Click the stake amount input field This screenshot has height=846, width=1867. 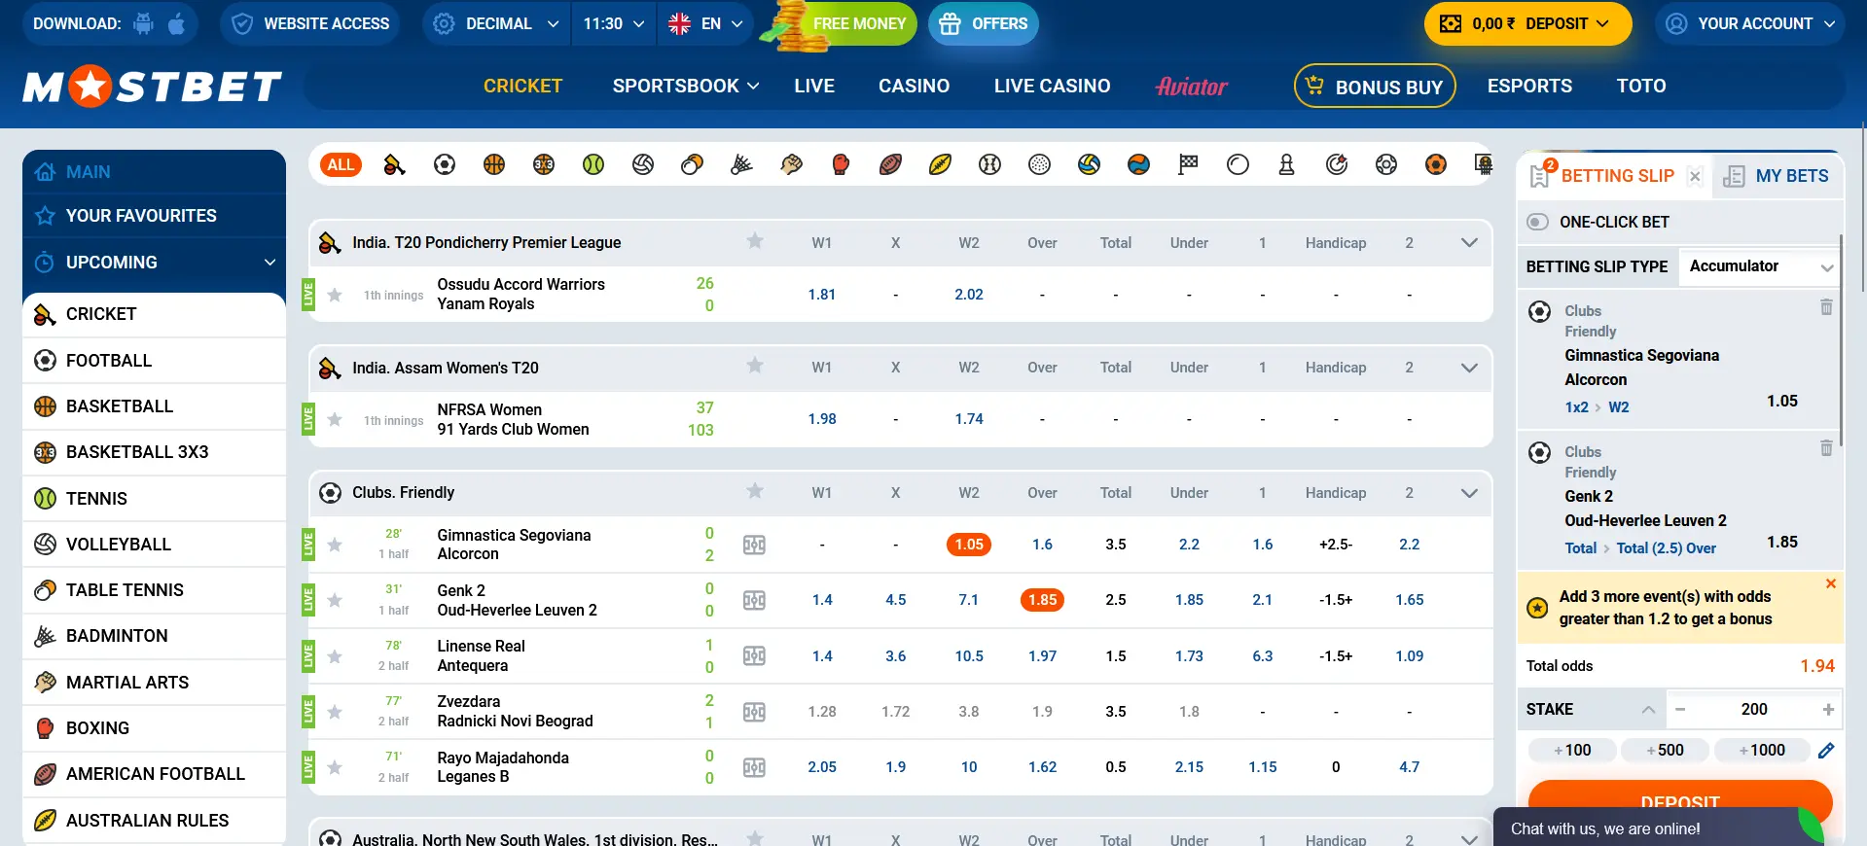click(x=1754, y=710)
